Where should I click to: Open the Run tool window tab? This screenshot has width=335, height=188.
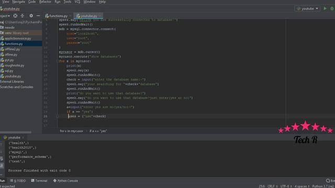(3, 181)
